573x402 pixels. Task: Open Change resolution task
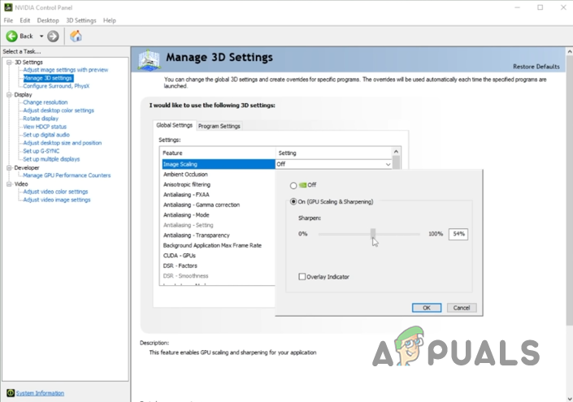click(45, 102)
